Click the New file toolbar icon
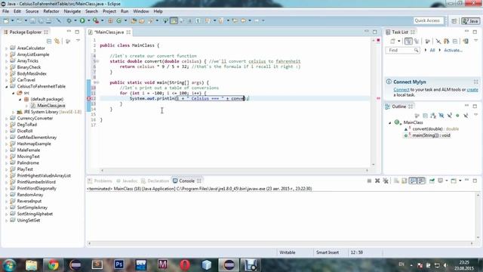Viewport: 483px width, 272px height. [x=6, y=20]
